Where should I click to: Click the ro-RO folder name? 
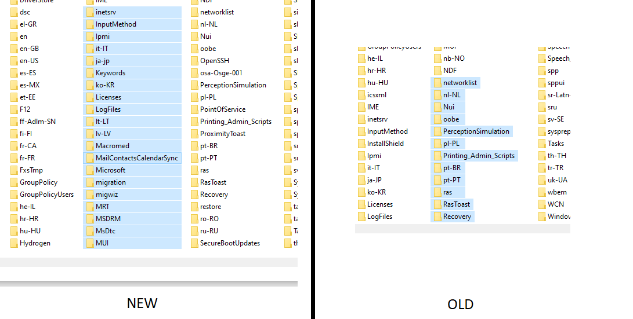(209, 219)
